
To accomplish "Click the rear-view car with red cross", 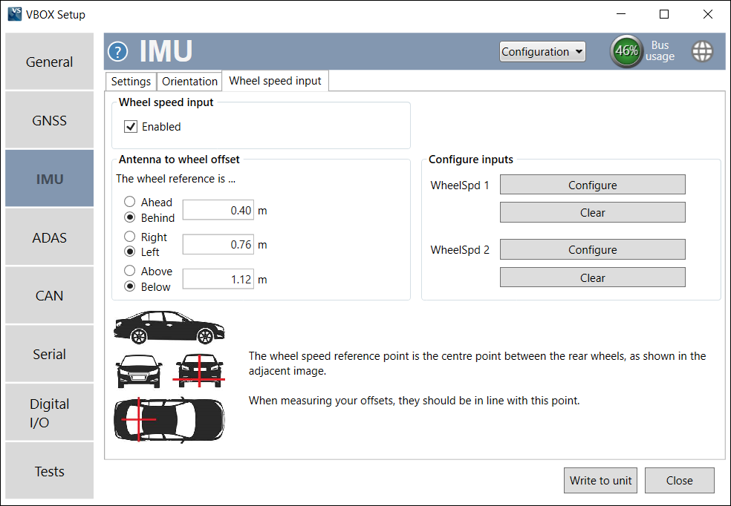I will tap(199, 370).
